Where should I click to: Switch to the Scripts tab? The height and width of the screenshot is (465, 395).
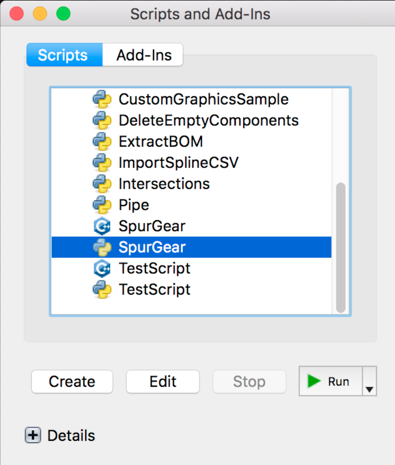pyautogui.click(x=63, y=55)
